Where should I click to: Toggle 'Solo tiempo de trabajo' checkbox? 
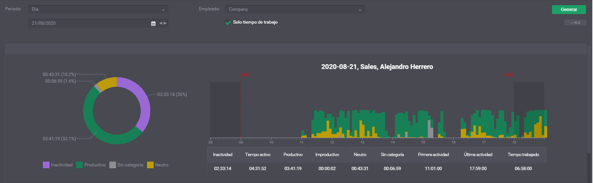(228, 23)
